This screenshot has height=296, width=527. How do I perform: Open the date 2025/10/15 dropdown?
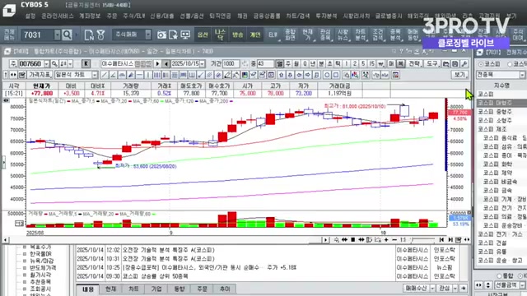202,64
